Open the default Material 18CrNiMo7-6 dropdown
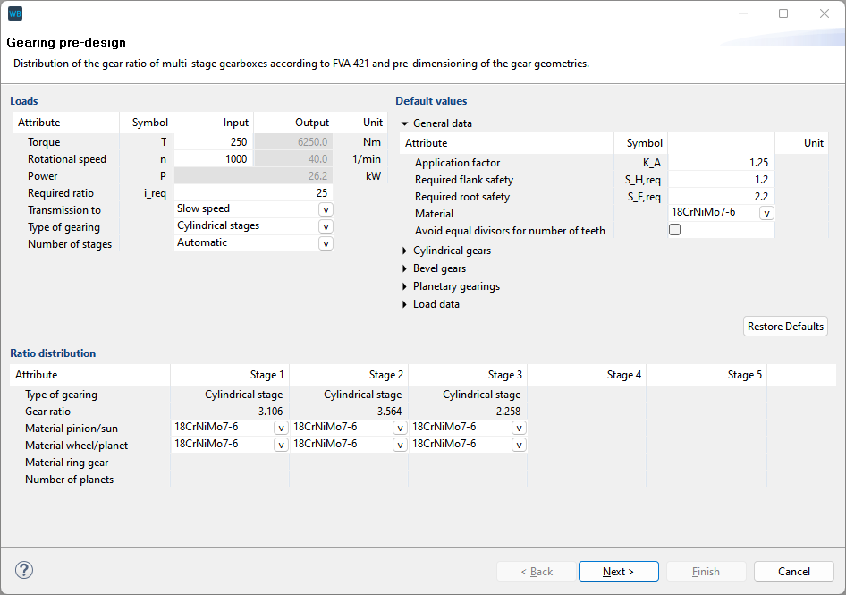This screenshot has height=595, width=846. click(x=766, y=213)
